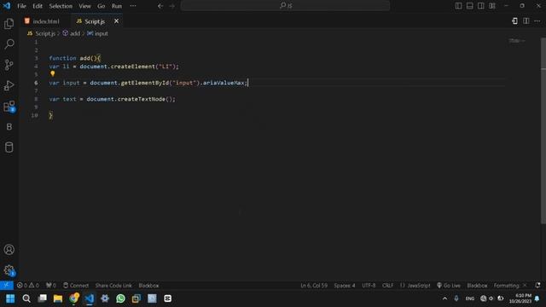Open the Edit menu
The image size is (546, 307).
pos(38,6)
